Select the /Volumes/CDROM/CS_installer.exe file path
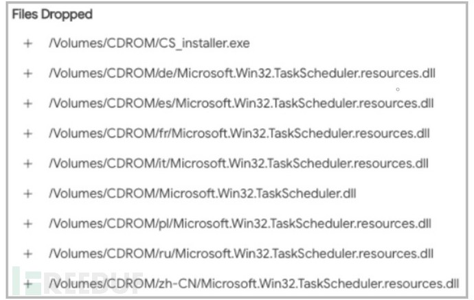 (x=148, y=43)
